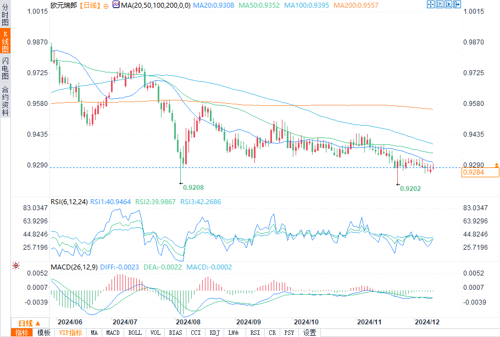Screen dimensions: 500x337
Task: Open the 合约资料 sidebar tab
Action: click(x=5, y=100)
